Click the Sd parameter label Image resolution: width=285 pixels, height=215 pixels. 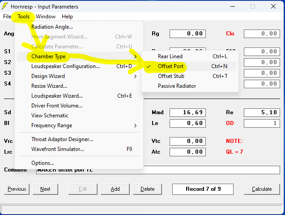click(x=8, y=112)
